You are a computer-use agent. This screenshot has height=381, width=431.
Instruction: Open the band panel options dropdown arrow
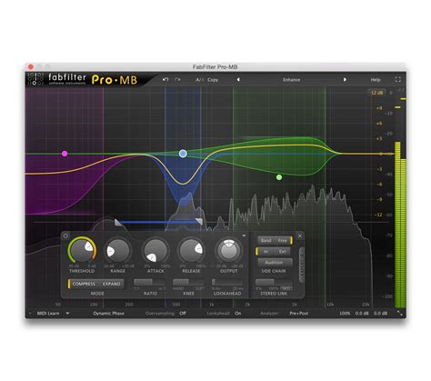pos(244,236)
